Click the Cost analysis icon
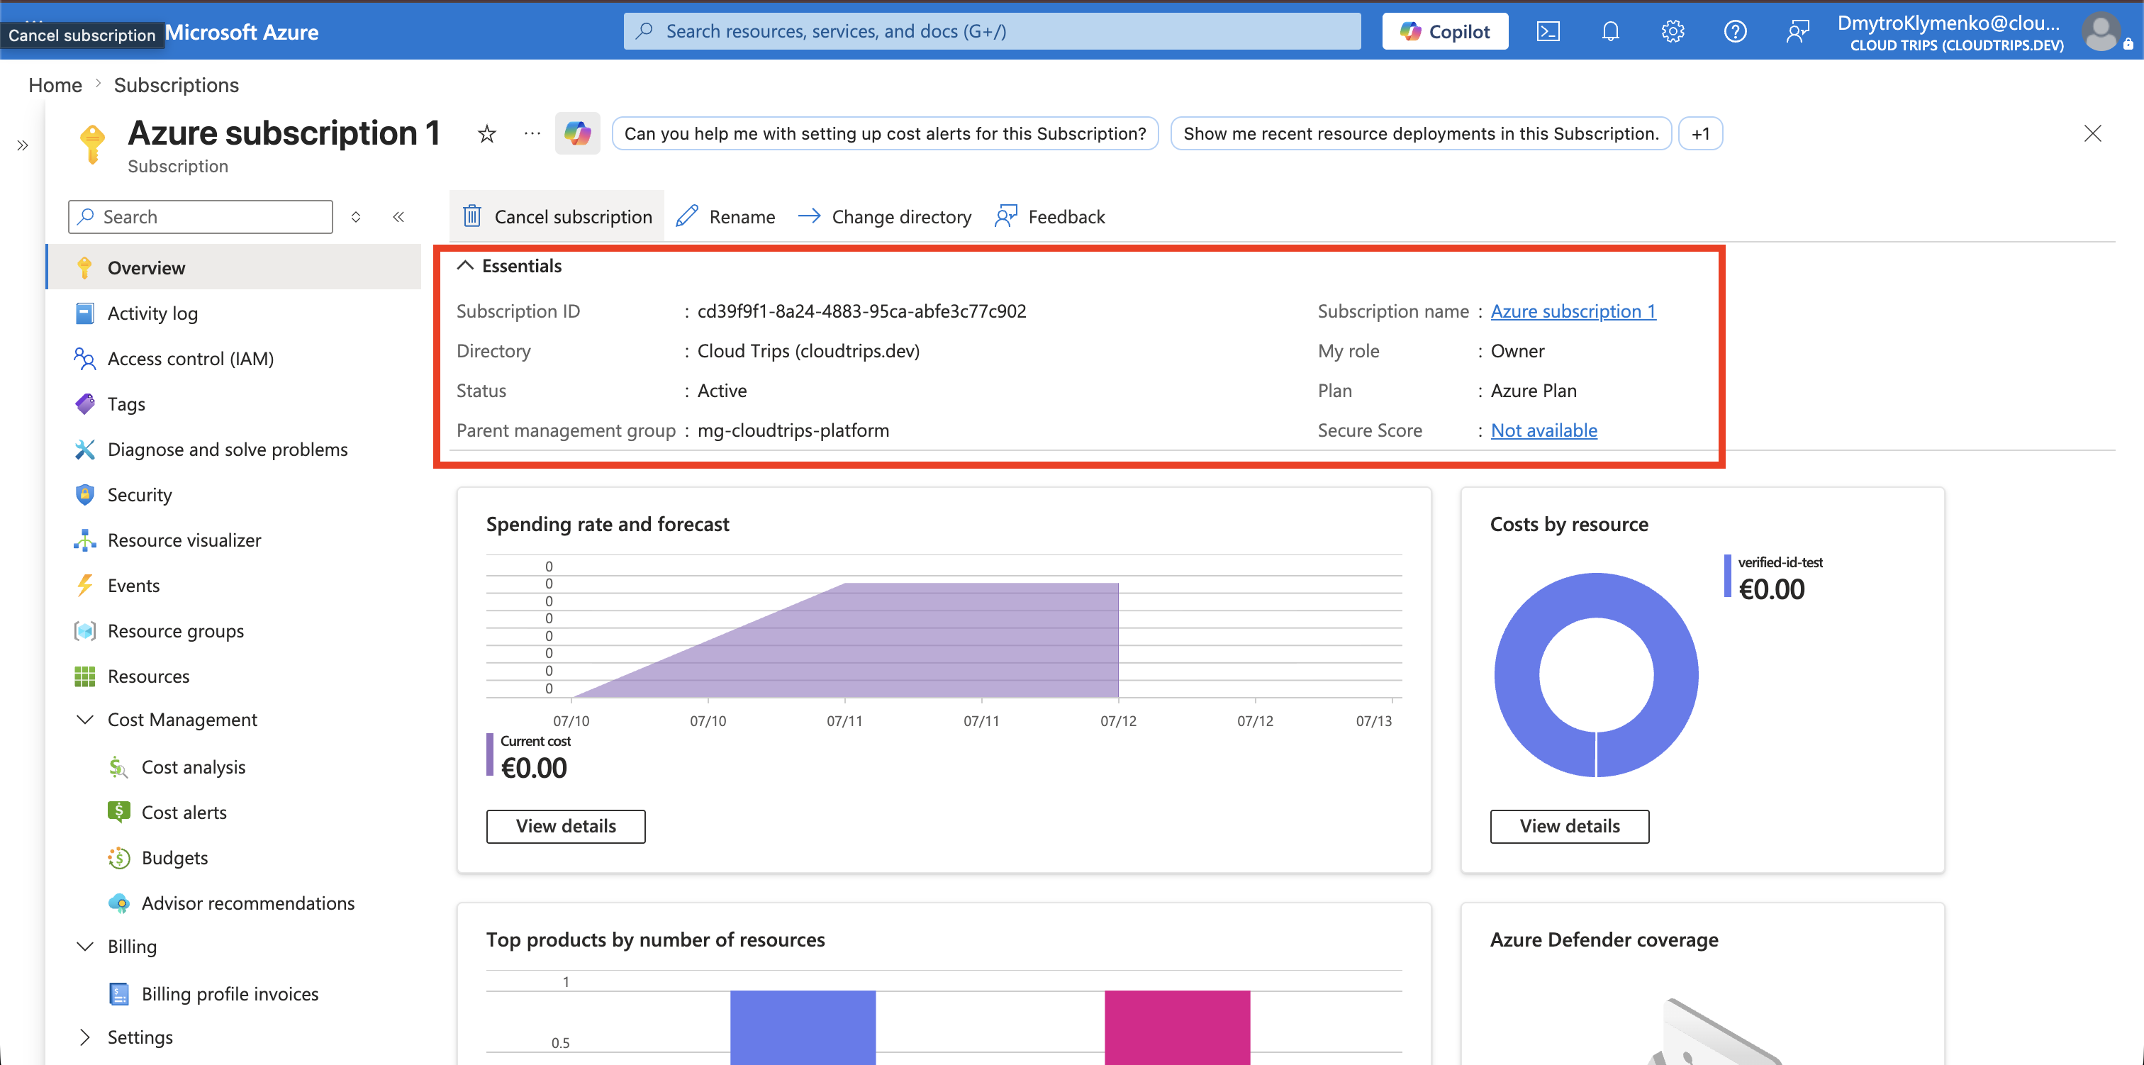This screenshot has height=1065, width=2144. coord(119,768)
